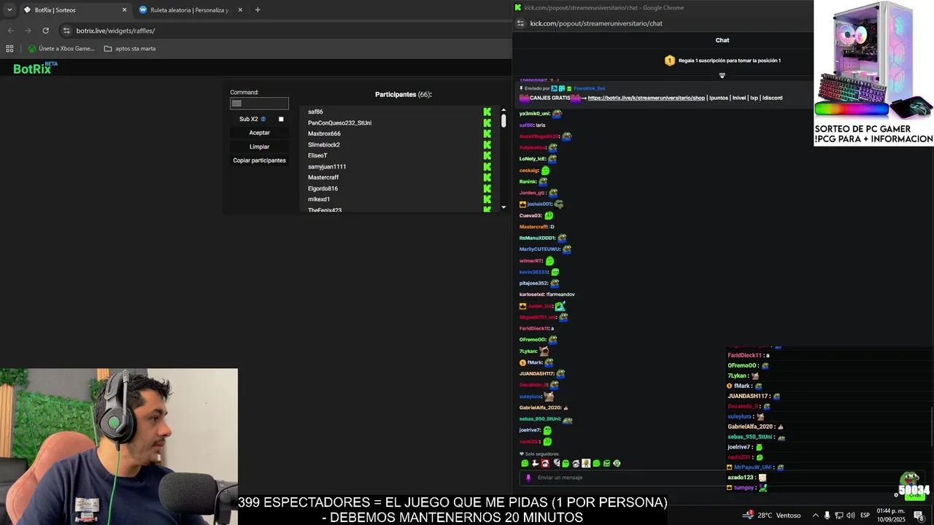
Task: Focus the Command input field
Action: [259, 104]
